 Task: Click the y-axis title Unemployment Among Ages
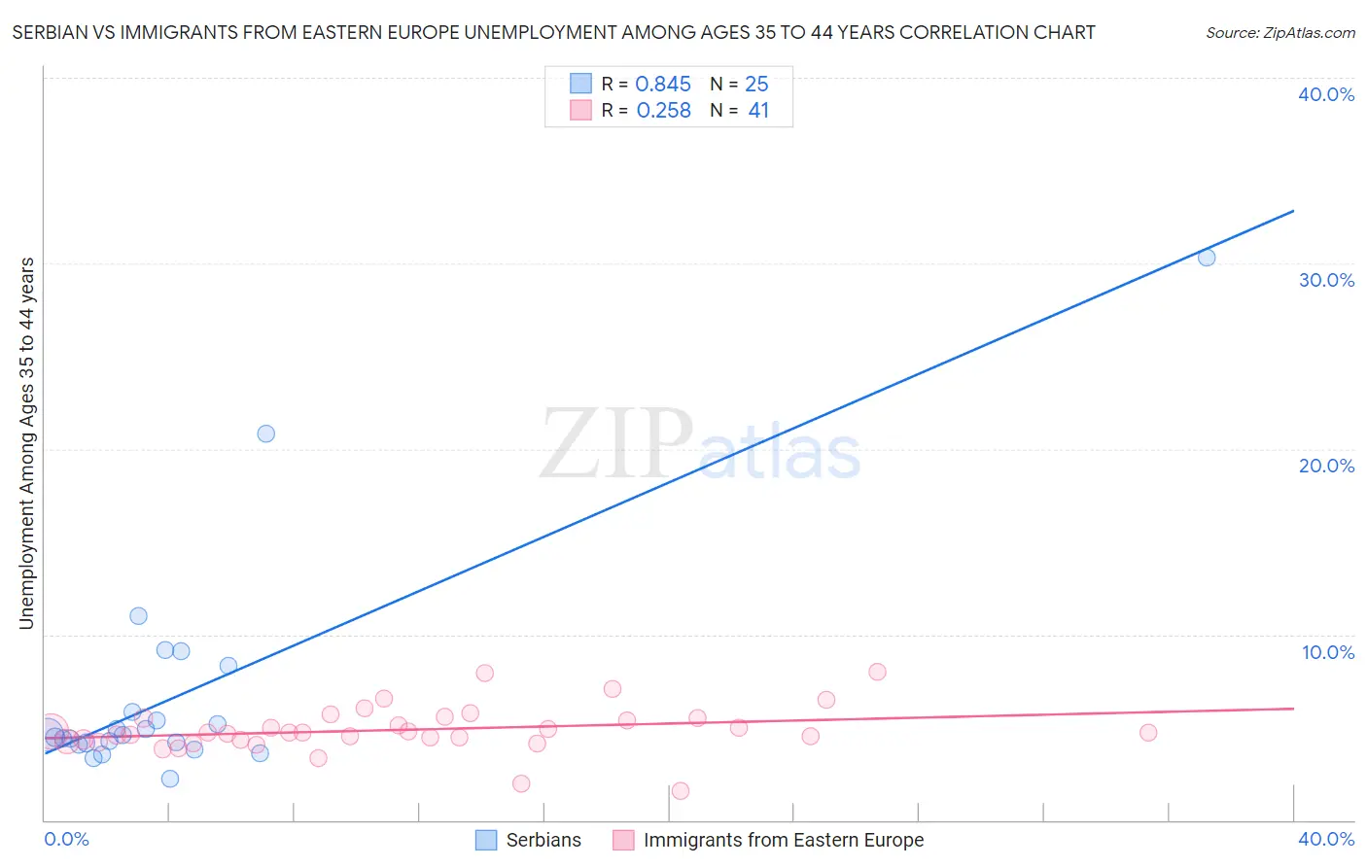tap(27, 443)
